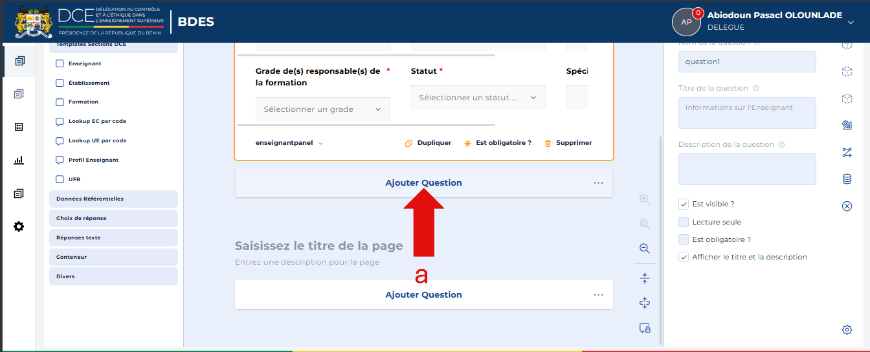Screen dimensions: 870x352
Task: Expand the Divers category
Action: point(113,276)
